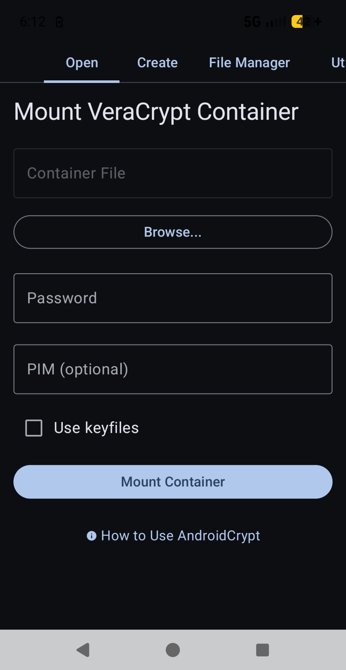Switch to the Open tab

point(82,63)
